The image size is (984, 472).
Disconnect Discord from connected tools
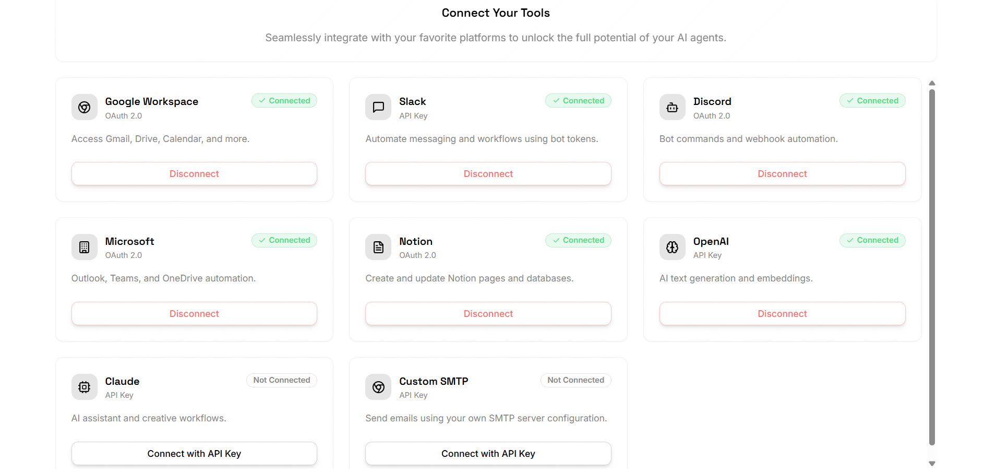coord(782,174)
